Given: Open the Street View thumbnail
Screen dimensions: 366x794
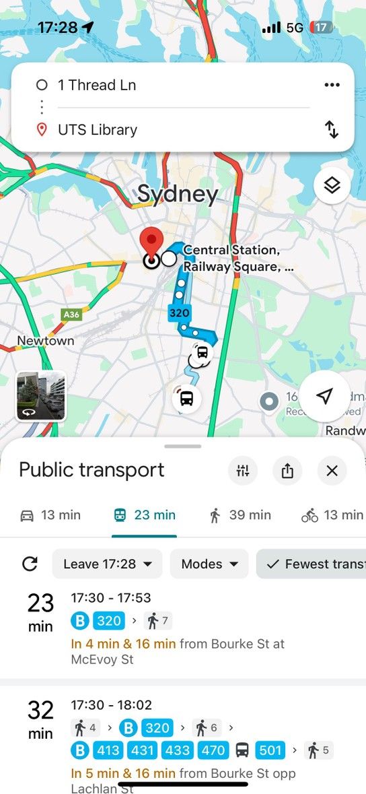Looking at the screenshot, I should 40,395.
